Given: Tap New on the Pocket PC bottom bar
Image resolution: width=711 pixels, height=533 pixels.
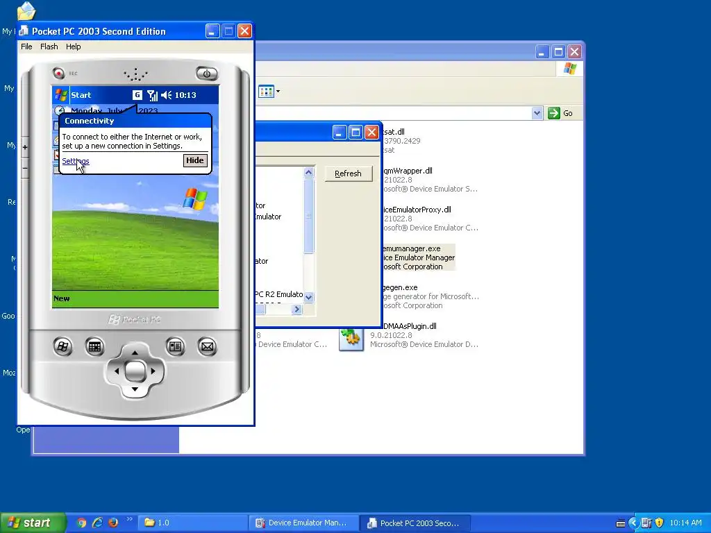Looking at the screenshot, I should click(62, 298).
